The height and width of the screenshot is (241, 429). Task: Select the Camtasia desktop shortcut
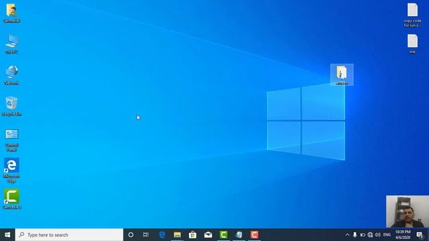tap(11, 199)
